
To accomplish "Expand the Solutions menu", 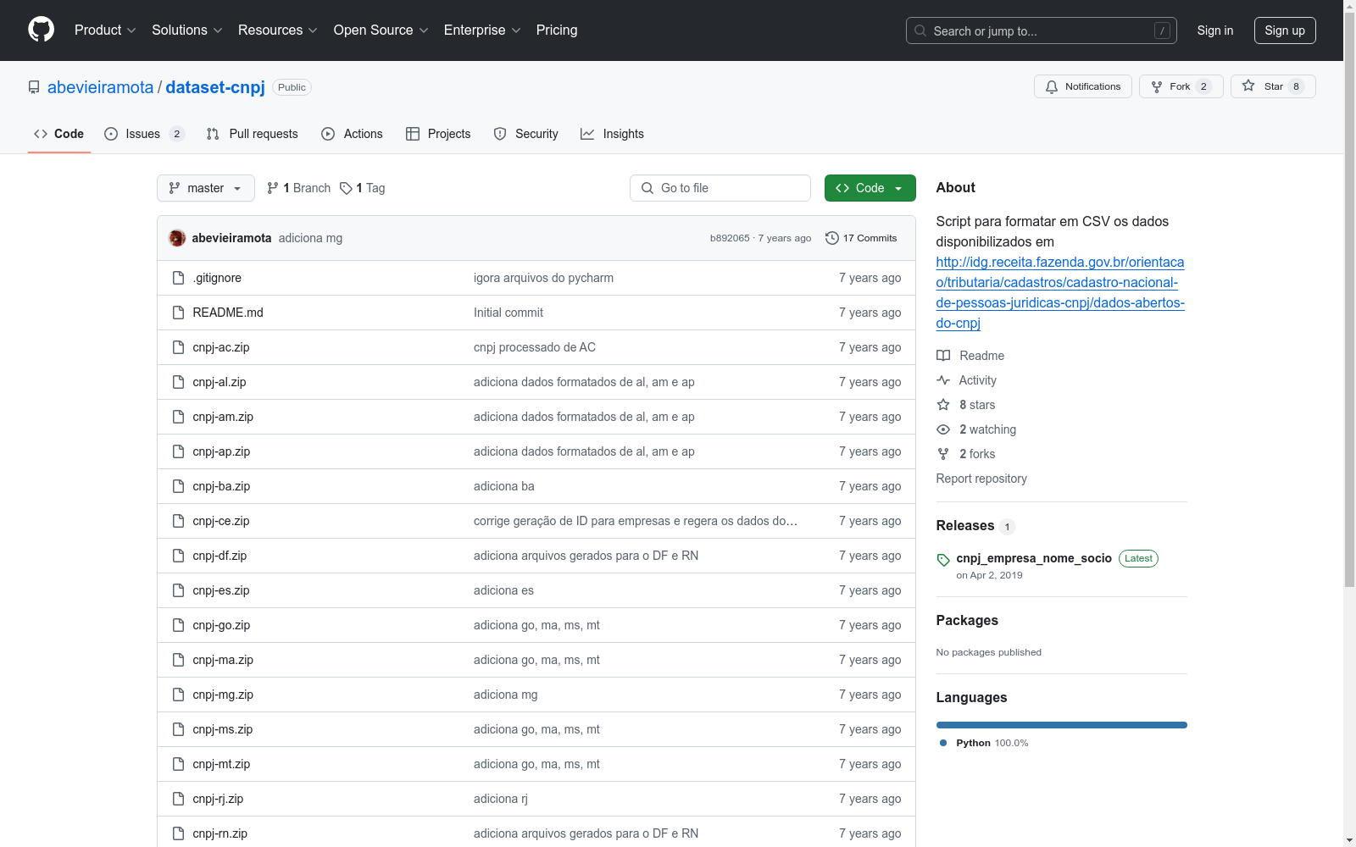I will point(187,30).
